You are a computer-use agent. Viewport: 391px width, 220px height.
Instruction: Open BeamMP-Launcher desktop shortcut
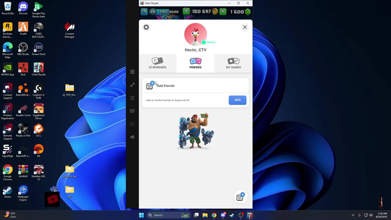point(23,151)
